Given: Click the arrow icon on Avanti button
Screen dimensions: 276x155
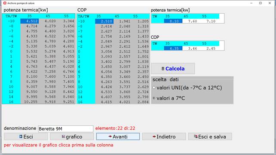Looking at the screenshot, I should click(x=110, y=137).
